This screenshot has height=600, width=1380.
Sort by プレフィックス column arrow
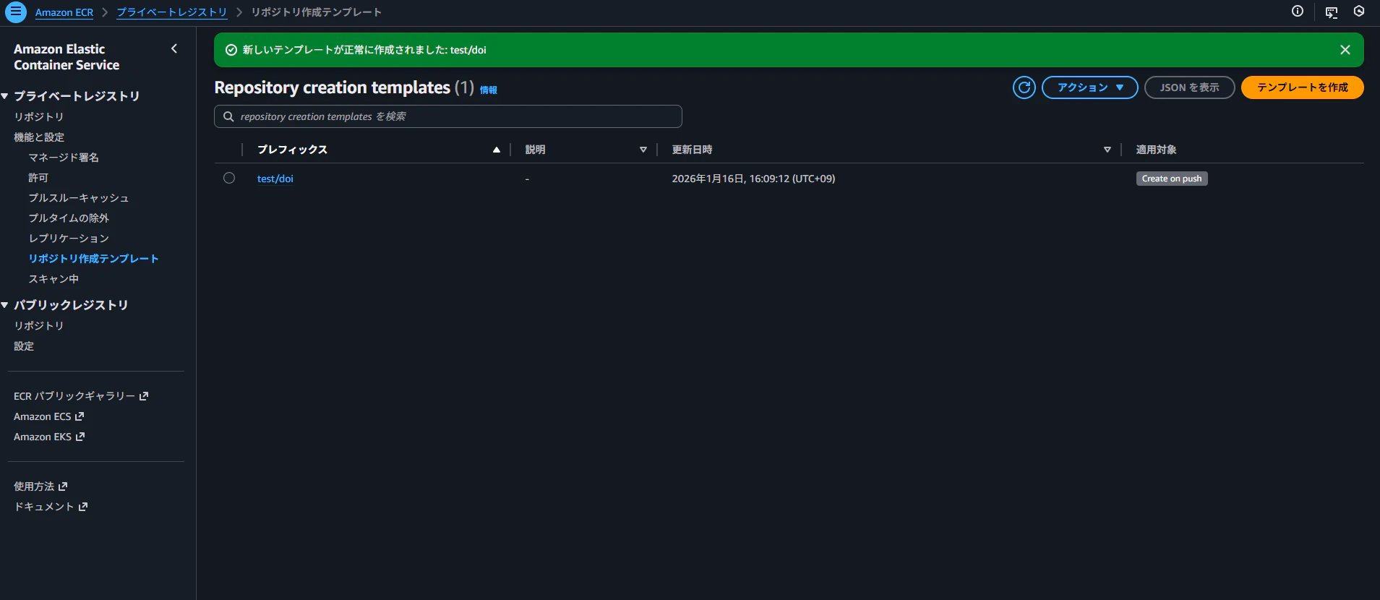click(497, 150)
